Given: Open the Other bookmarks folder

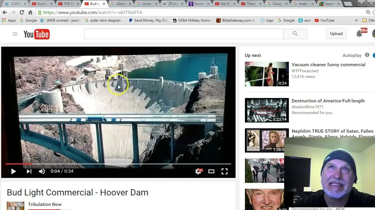Looking at the screenshot, I should [x=369, y=20].
